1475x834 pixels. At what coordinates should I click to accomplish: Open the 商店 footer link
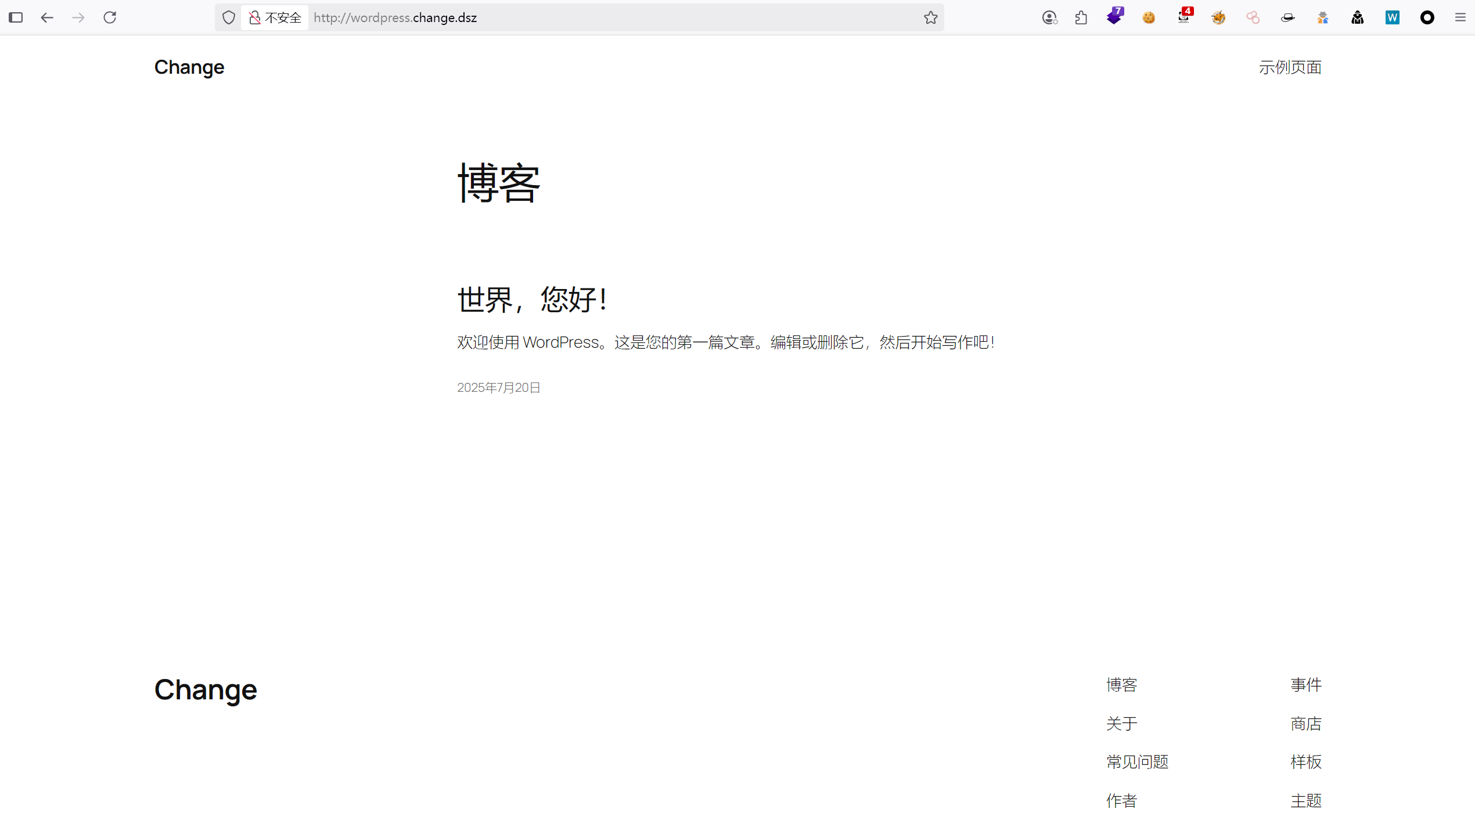coord(1305,723)
